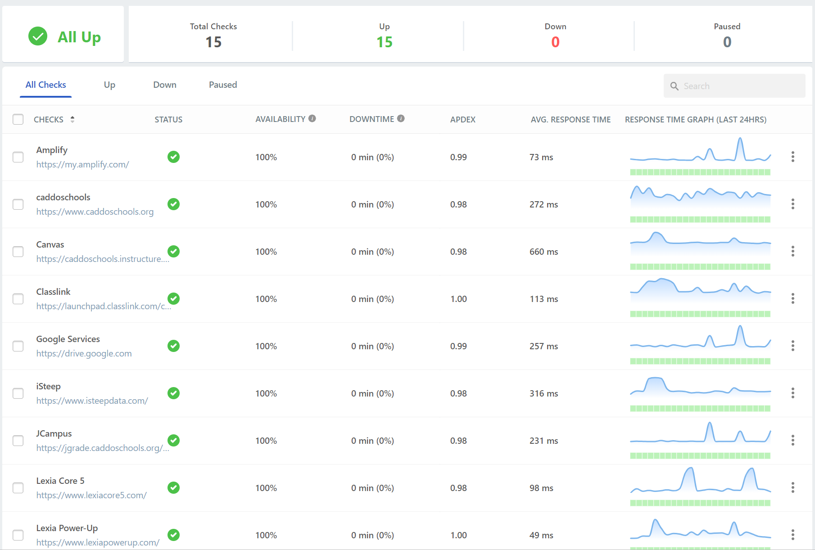The height and width of the screenshot is (550, 815).
Task: Open the JCampus jgrade URL link
Action: coord(103,448)
